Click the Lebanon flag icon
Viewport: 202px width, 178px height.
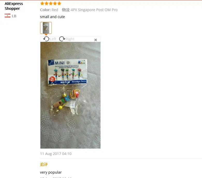point(8,16)
